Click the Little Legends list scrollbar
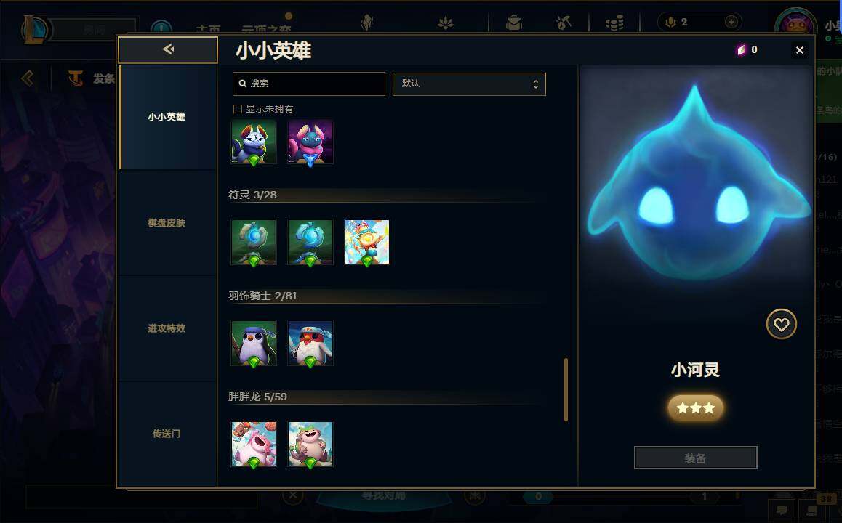This screenshot has width=842, height=523. coord(566,389)
